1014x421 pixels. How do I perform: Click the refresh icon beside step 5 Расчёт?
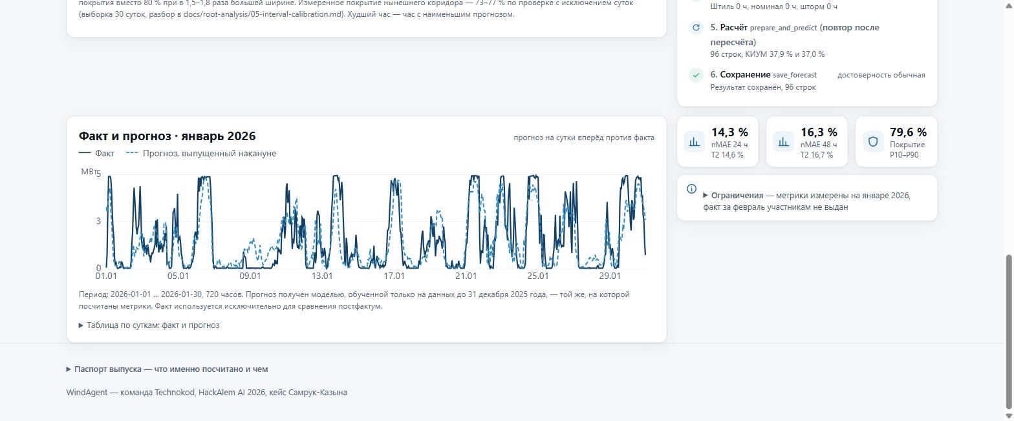pos(696,28)
